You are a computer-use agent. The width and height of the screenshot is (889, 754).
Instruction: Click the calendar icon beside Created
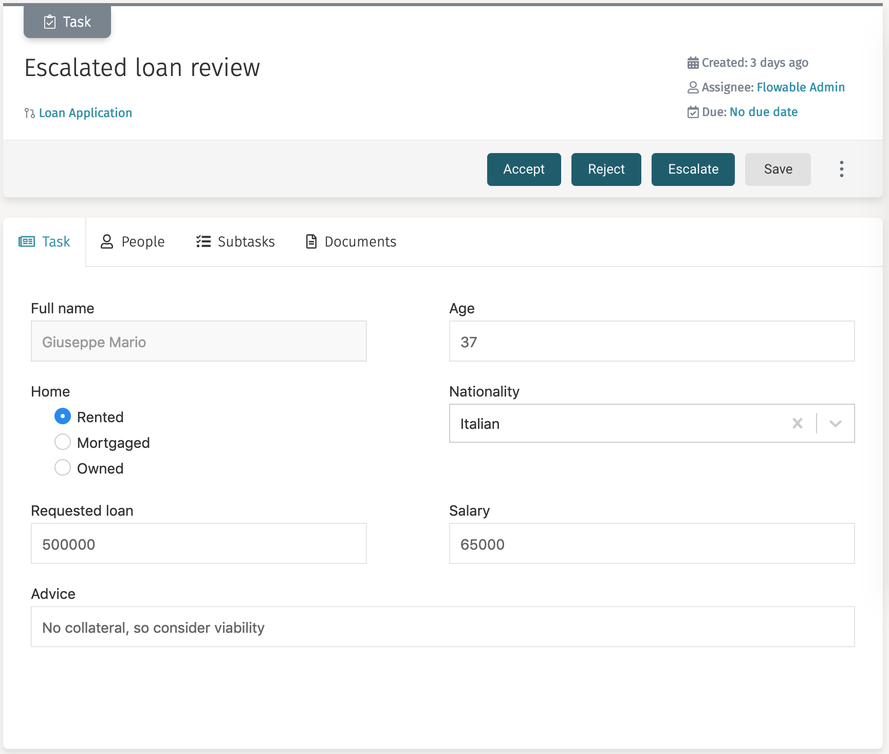pyautogui.click(x=693, y=63)
